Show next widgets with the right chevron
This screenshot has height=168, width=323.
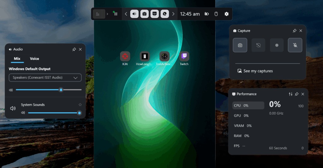tap(173, 14)
